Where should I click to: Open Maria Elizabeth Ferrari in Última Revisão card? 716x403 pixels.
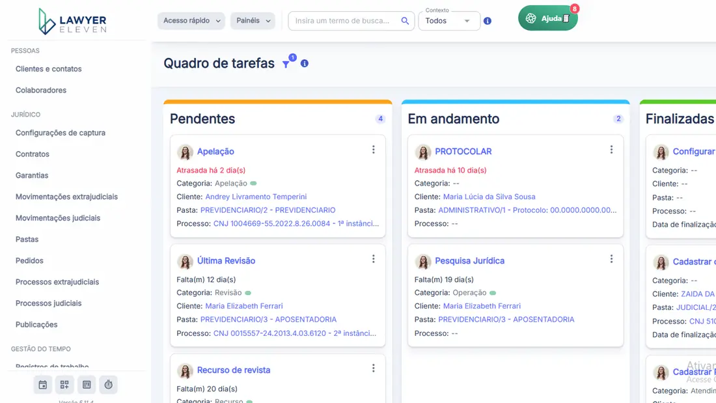[x=244, y=306]
